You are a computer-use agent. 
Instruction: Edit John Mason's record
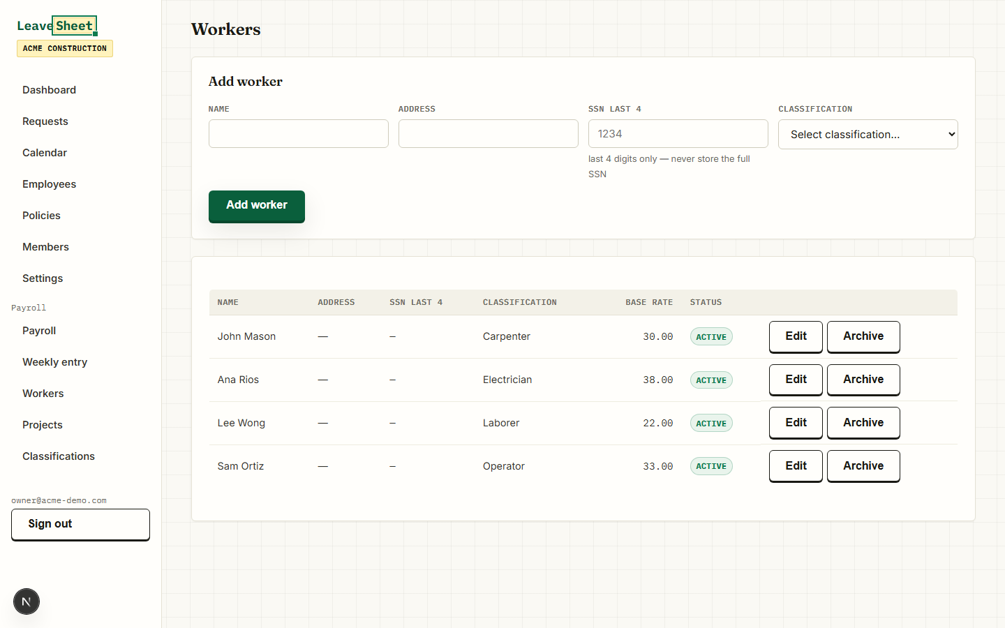[x=796, y=337]
